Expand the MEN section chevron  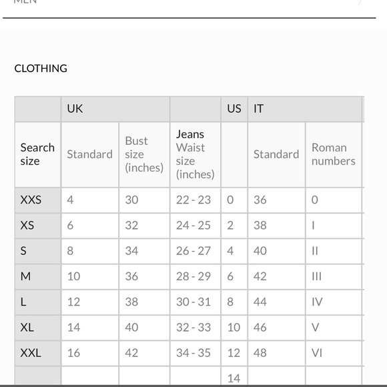click(360, 2)
